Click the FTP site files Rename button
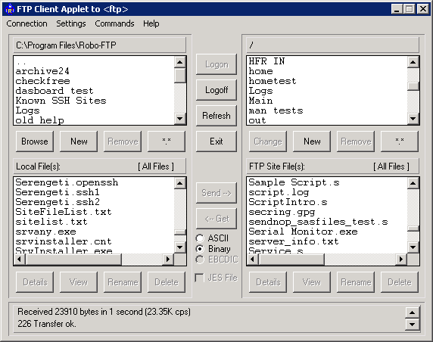The width and height of the screenshot is (433, 342). [356, 282]
